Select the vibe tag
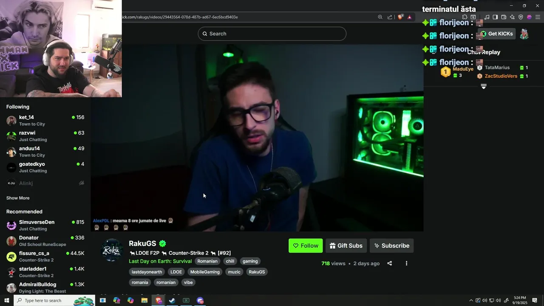Viewport: 544px width, 306px height. coord(188,283)
